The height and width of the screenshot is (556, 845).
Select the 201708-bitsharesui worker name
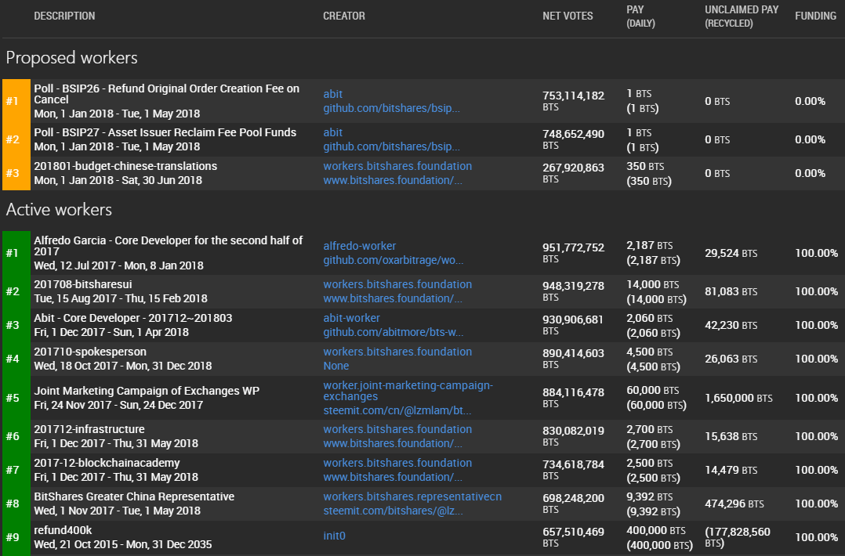point(83,284)
